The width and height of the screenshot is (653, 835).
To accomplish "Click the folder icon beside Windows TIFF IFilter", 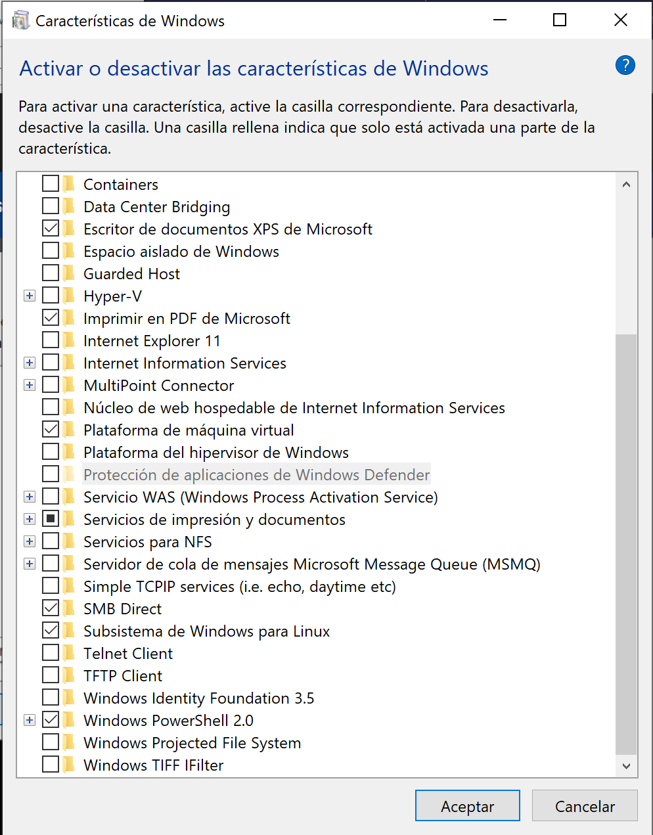I will (x=69, y=765).
